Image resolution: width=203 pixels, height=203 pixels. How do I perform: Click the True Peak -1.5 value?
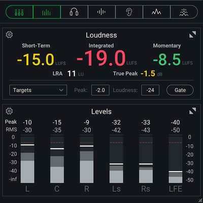[x=148, y=74]
